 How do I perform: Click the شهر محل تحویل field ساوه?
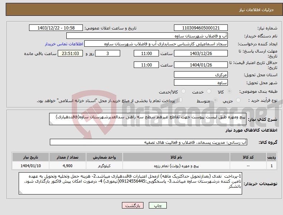pyautogui.click(x=201, y=83)
